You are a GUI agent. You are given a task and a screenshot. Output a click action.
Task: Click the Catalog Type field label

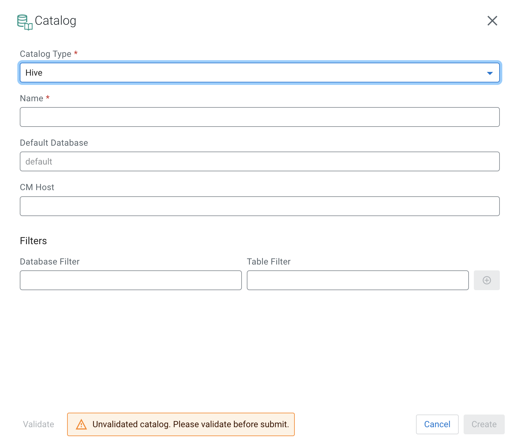point(45,54)
